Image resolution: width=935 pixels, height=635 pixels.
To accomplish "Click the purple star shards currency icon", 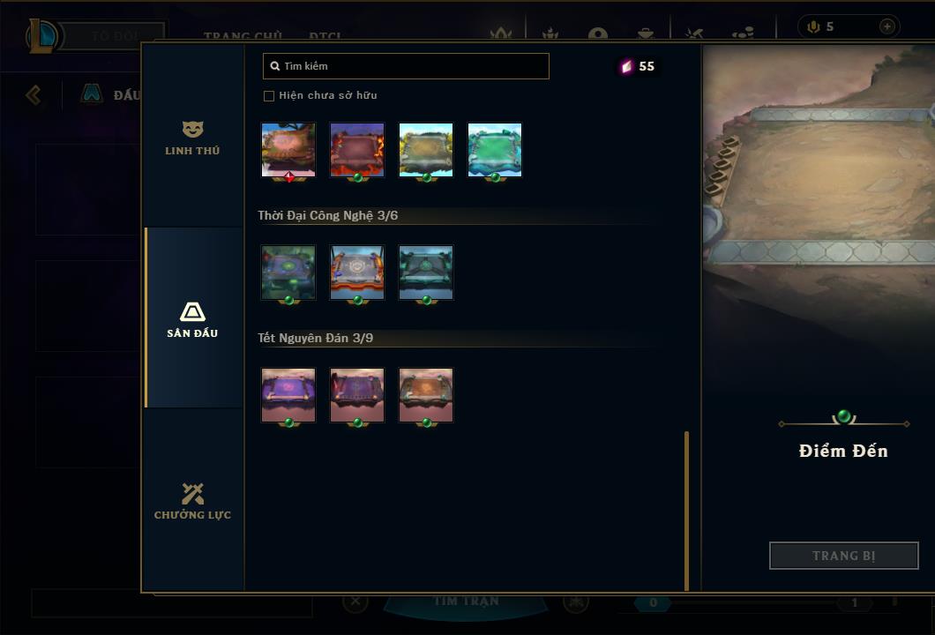I will point(626,66).
